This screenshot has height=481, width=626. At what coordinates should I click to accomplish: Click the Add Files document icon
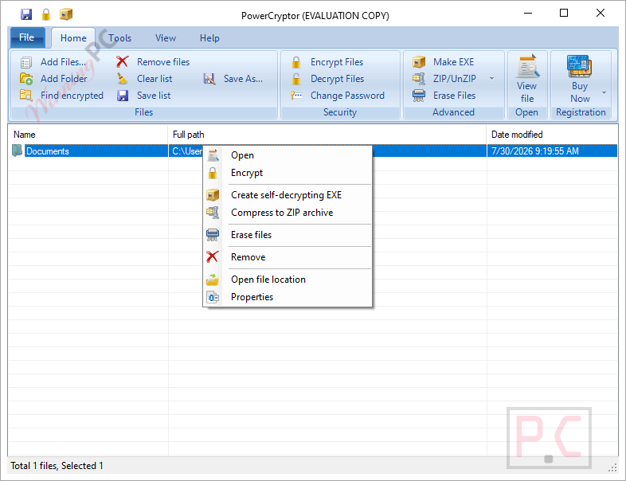coord(26,63)
